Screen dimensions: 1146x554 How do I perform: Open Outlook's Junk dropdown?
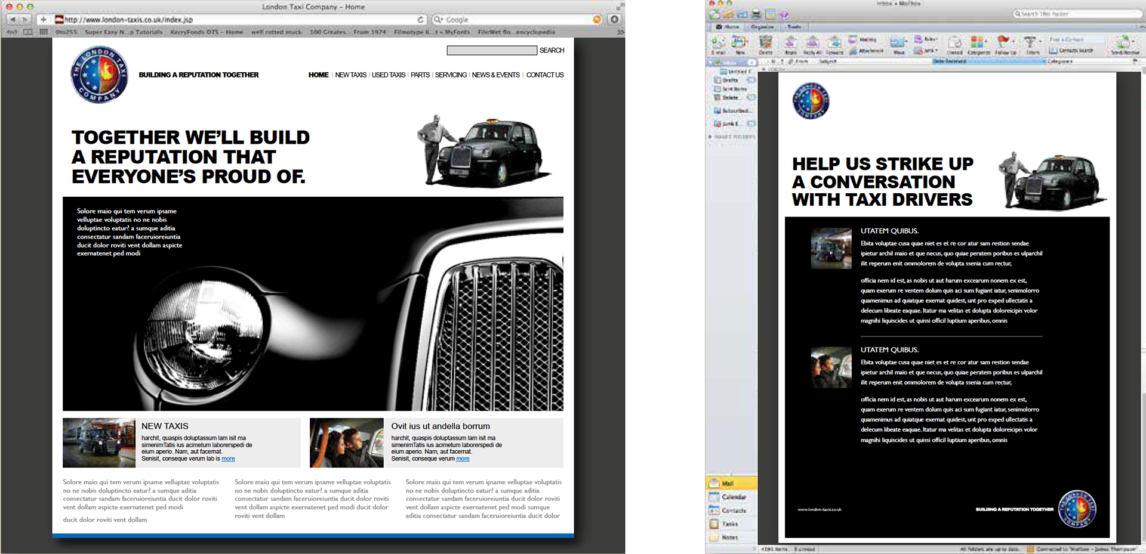[x=925, y=51]
